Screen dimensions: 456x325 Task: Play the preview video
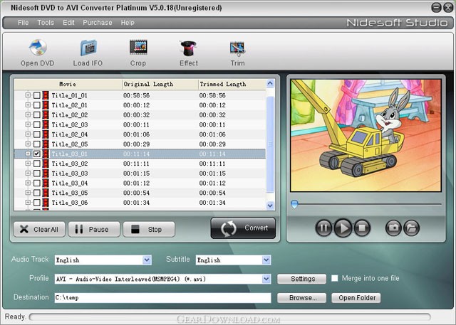(x=343, y=228)
